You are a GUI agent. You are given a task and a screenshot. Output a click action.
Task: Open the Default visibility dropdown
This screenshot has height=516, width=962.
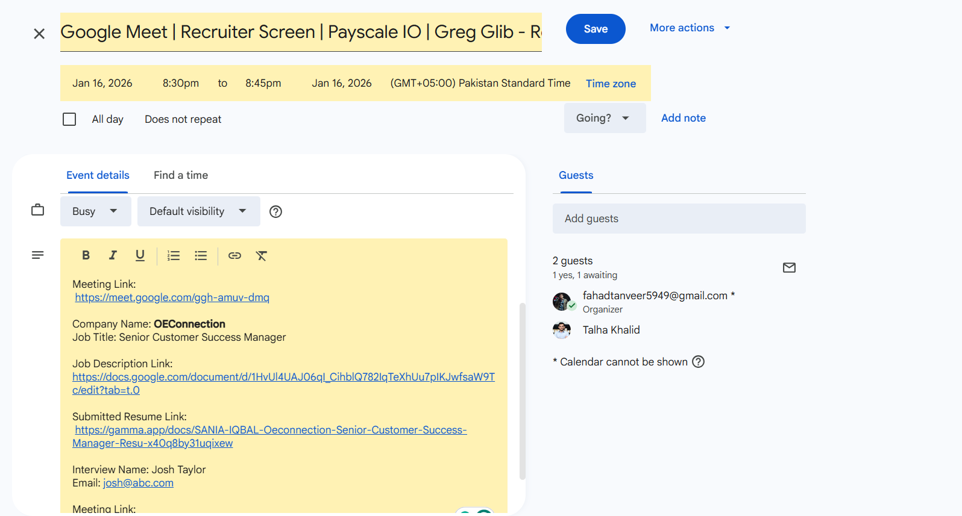click(199, 211)
